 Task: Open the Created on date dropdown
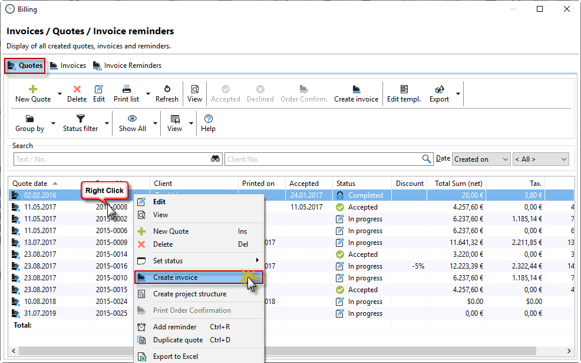click(x=481, y=159)
